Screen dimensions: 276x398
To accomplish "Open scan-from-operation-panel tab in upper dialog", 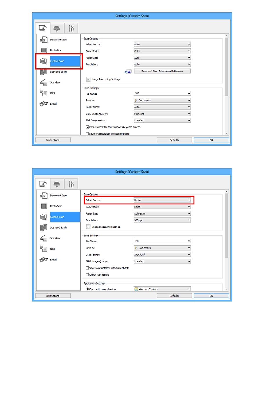I will [57, 28].
